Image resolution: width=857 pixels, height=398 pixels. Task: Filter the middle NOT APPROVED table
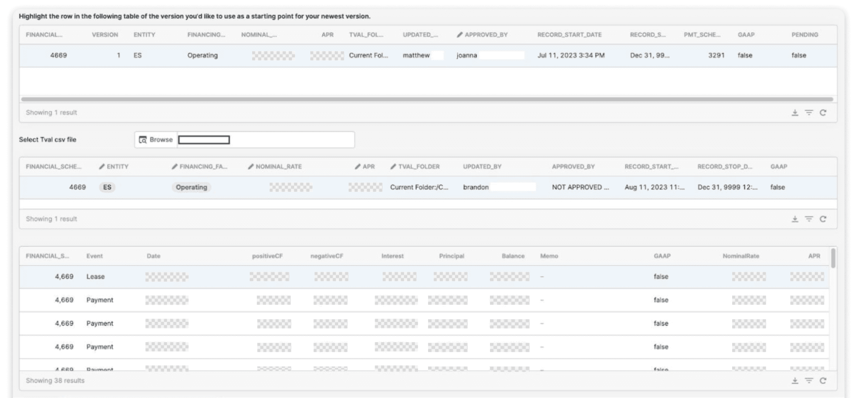tap(809, 219)
